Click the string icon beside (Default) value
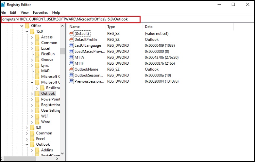This screenshot has width=255, height=162. click(x=71, y=33)
